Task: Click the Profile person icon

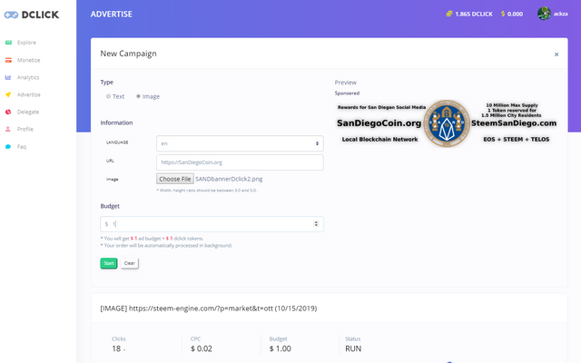Action: [8, 129]
